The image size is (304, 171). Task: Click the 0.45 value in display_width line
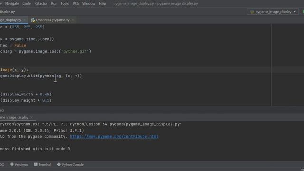[x=45, y=94]
